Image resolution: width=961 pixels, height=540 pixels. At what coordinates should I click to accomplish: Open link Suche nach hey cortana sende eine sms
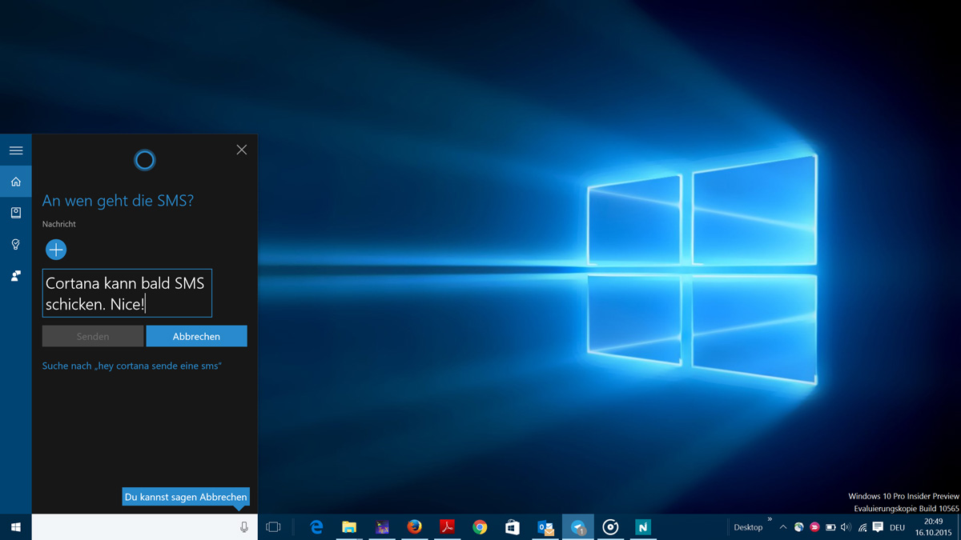pyautogui.click(x=131, y=366)
